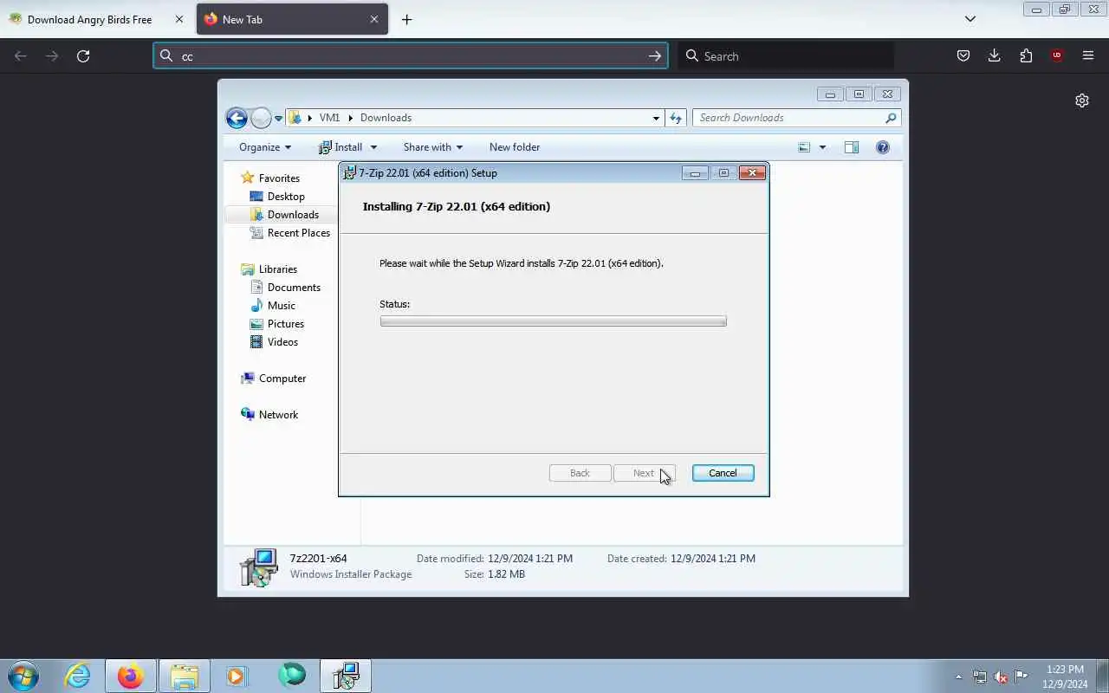Open the recent pages dropdown arrow in Explorer

pos(278,118)
